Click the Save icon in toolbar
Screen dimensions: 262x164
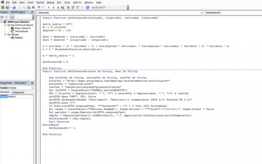(14, 7)
